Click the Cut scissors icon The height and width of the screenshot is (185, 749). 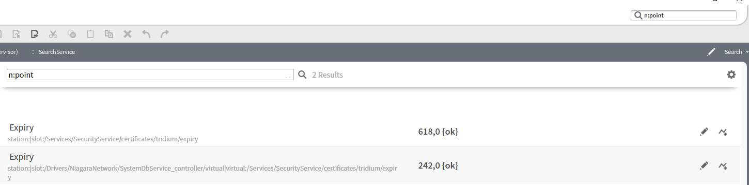53,34
